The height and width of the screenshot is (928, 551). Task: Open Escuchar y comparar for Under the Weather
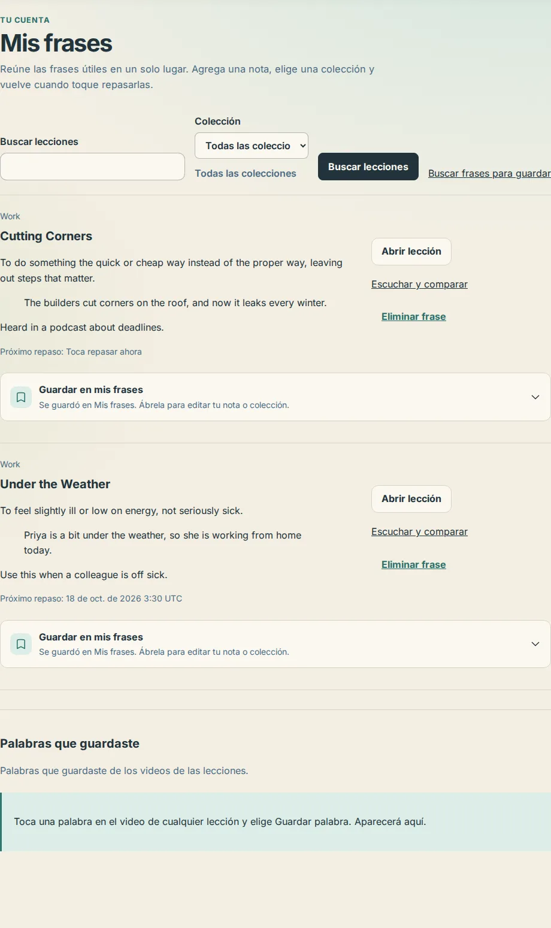point(419,531)
